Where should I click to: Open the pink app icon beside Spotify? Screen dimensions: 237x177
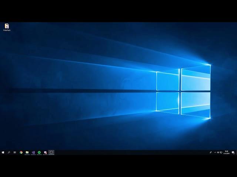pyautogui.click(x=45, y=152)
